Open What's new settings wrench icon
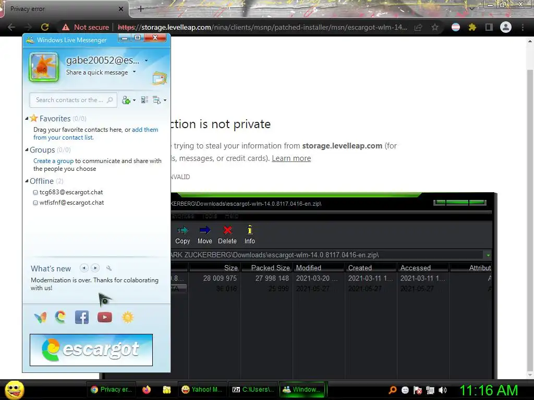This screenshot has height=400, width=534. 109,268
